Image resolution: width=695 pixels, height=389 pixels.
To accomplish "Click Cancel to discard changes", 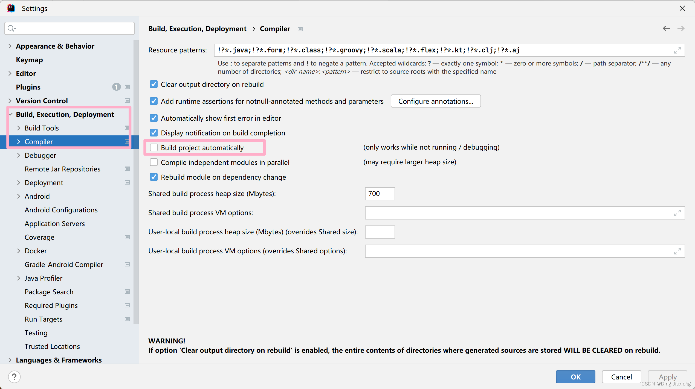I will (x=621, y=377).
